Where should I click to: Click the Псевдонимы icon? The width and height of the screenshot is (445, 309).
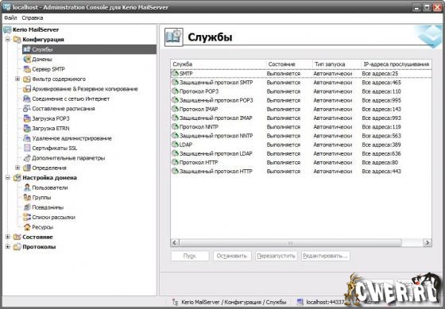point(27,207)
